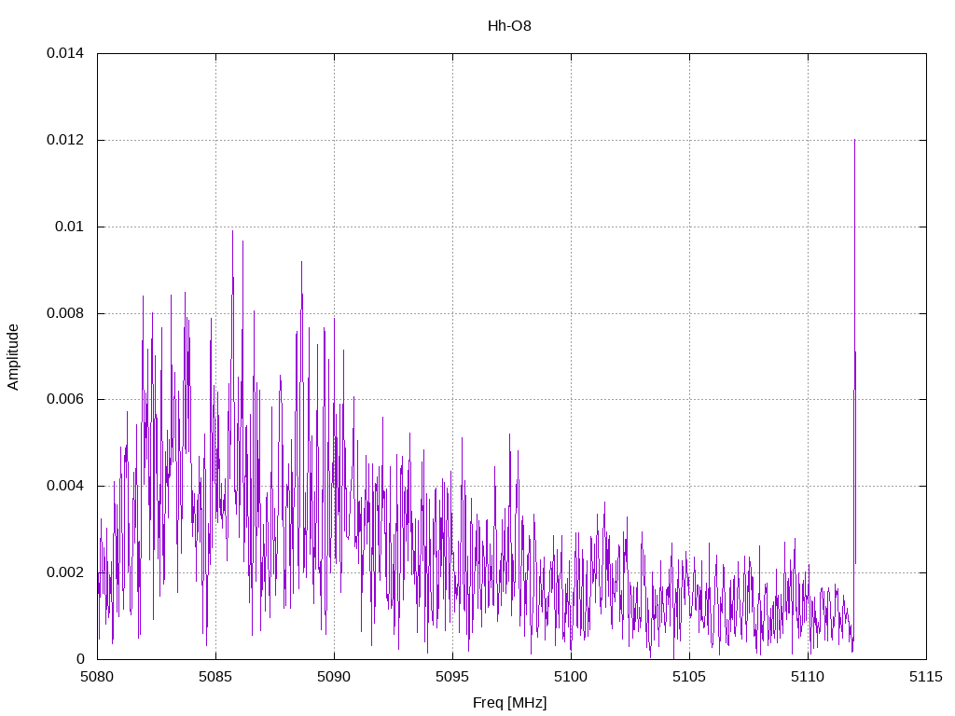Click the tall spike peak near 5112 MHz

pyautogui.click(x=854, y=141)
